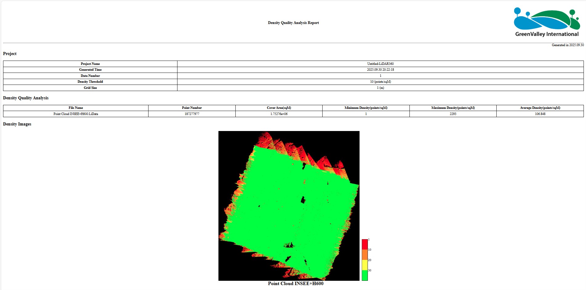Click the point cloud density map image
Image resolution: width=586 pixels, height=290 pixels.
click(289, 206)
